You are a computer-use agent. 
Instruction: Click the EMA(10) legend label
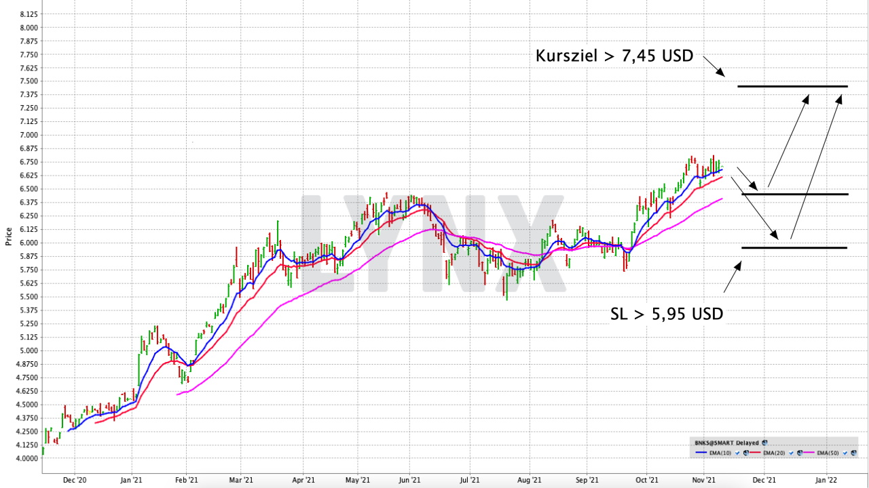[x=720, y=453]
